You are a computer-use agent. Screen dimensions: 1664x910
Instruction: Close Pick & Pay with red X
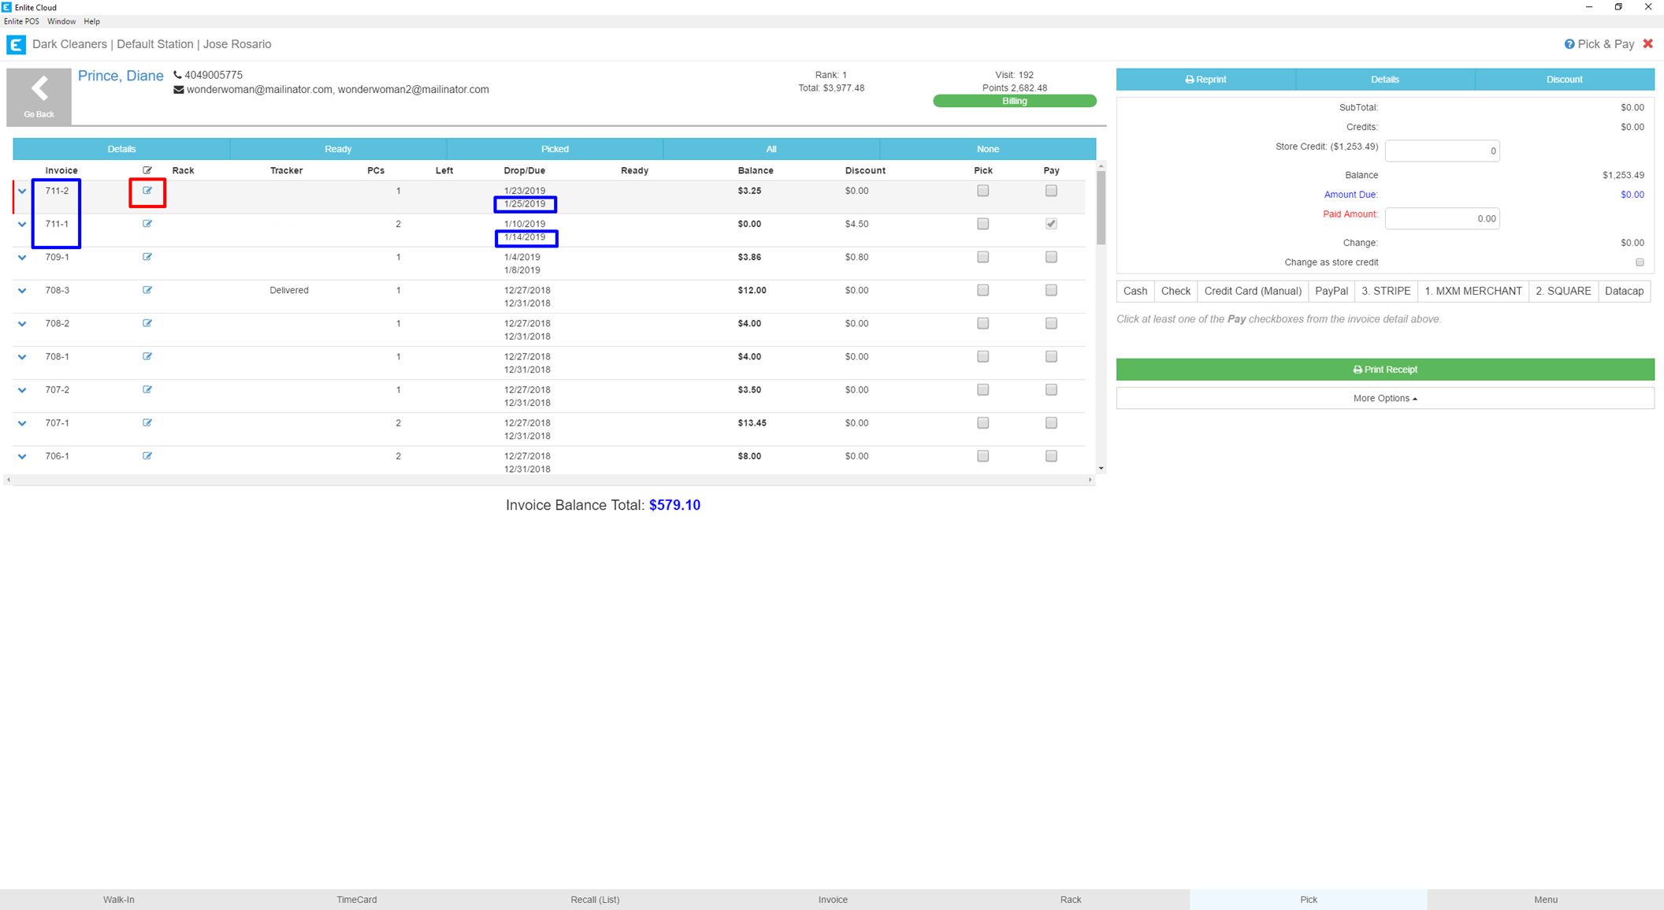[1647, 44]
